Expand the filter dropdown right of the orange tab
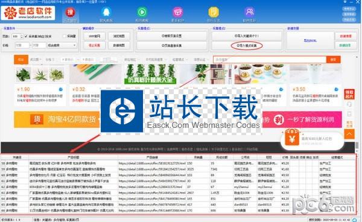This screenshot has height=222, width=362. click(x=36, y=60)
